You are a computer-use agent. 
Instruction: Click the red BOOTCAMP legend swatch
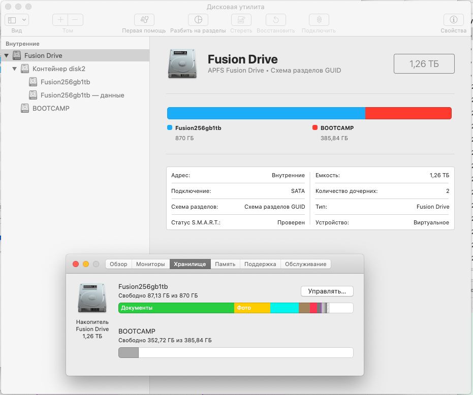pyautogui.click(x=315, y=128)
